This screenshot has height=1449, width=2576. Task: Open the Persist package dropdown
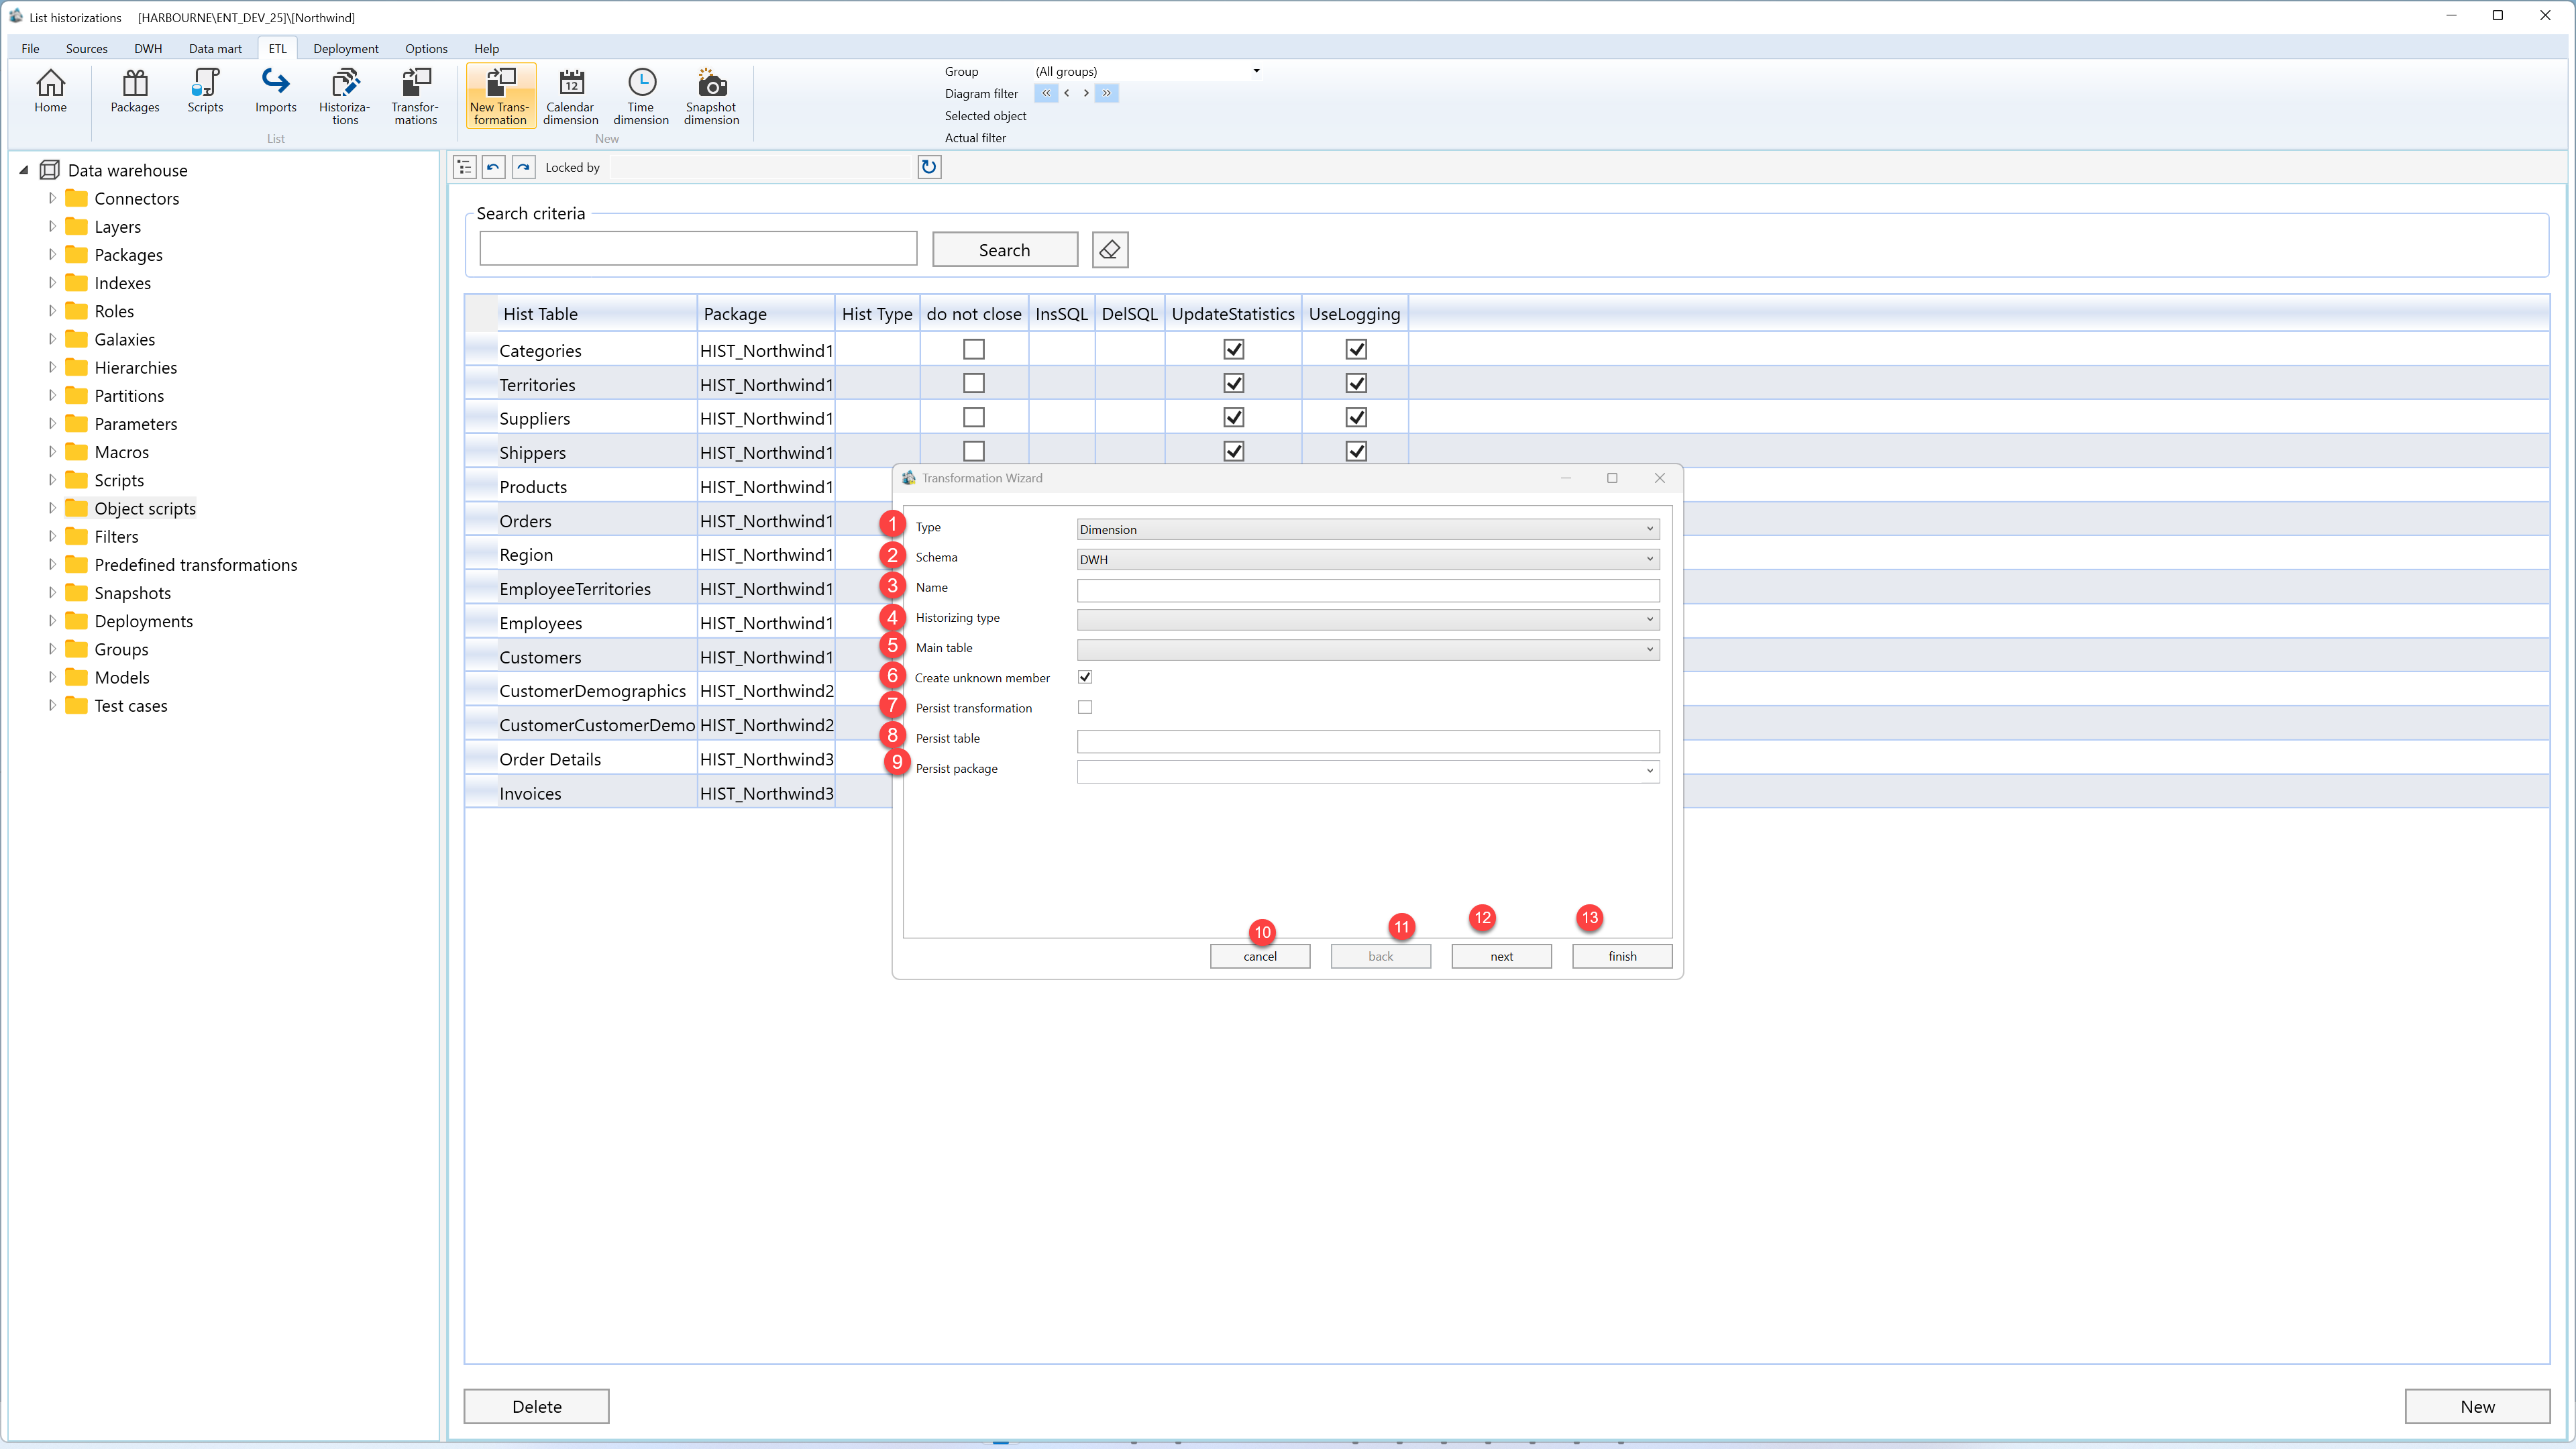point(1368,770)
